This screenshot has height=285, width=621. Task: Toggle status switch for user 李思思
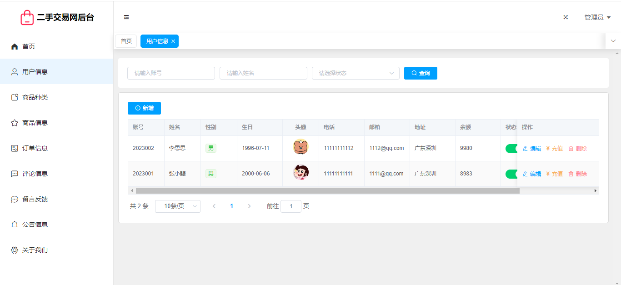tap(511, 149)
